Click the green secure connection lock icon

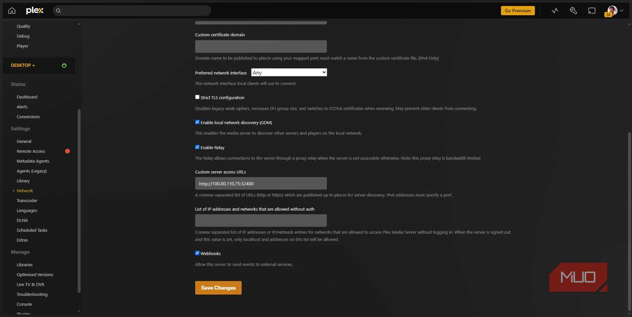[64, 65]
